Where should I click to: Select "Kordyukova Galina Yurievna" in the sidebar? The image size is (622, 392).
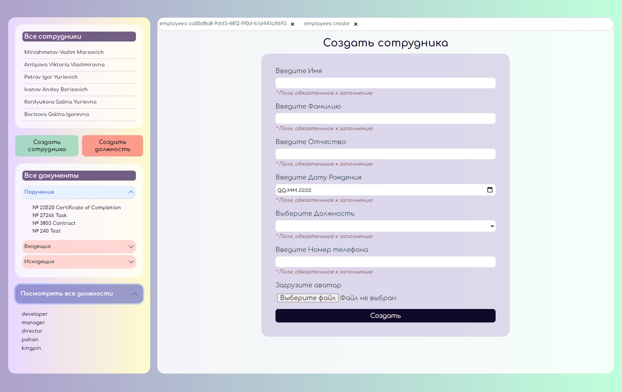pos(60,102)
